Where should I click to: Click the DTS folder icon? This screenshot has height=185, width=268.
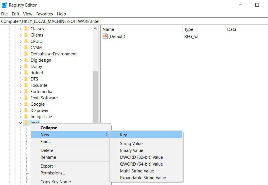26,79
